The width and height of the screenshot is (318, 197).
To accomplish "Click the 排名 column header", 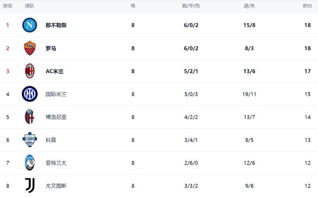I will (8, 6).
